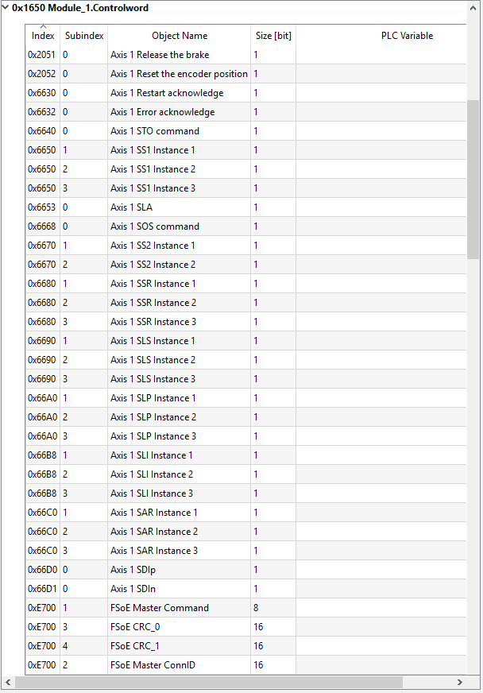Collapse the 0x1650 Module_1.Controlword section
This screenshot has height=693, width=483.
pyautogui.click(x=6, y=7)
